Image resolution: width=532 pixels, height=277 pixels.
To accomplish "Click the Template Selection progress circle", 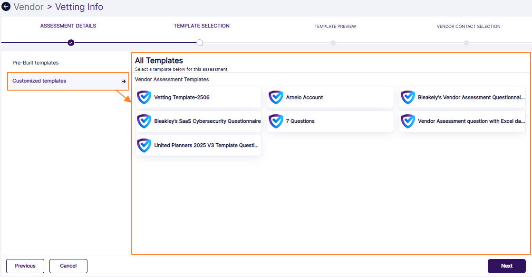I will [x=200, y=43].
